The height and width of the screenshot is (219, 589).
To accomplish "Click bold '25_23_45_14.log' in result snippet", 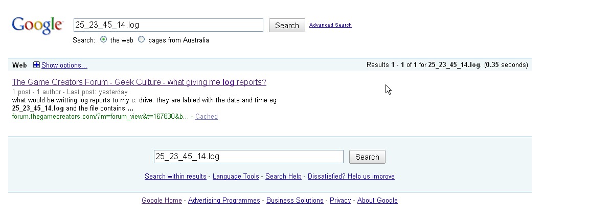I will coord(38,108).
